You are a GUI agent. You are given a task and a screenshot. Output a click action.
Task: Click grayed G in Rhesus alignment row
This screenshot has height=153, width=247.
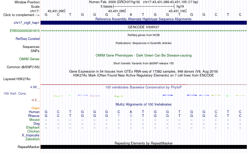(131, 116)
